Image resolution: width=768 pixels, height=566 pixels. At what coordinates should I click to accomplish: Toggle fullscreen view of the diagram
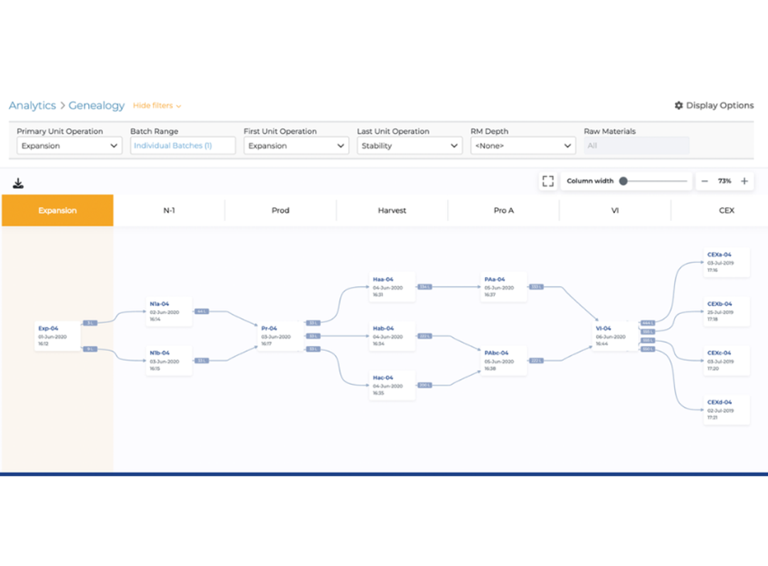[548, 181]
